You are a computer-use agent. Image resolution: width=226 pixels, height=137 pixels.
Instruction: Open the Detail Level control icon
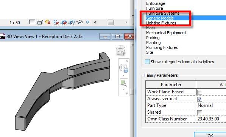tap(32, 22)
